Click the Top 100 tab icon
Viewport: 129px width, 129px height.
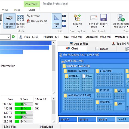pyautogui.click(x=113, y=44)
